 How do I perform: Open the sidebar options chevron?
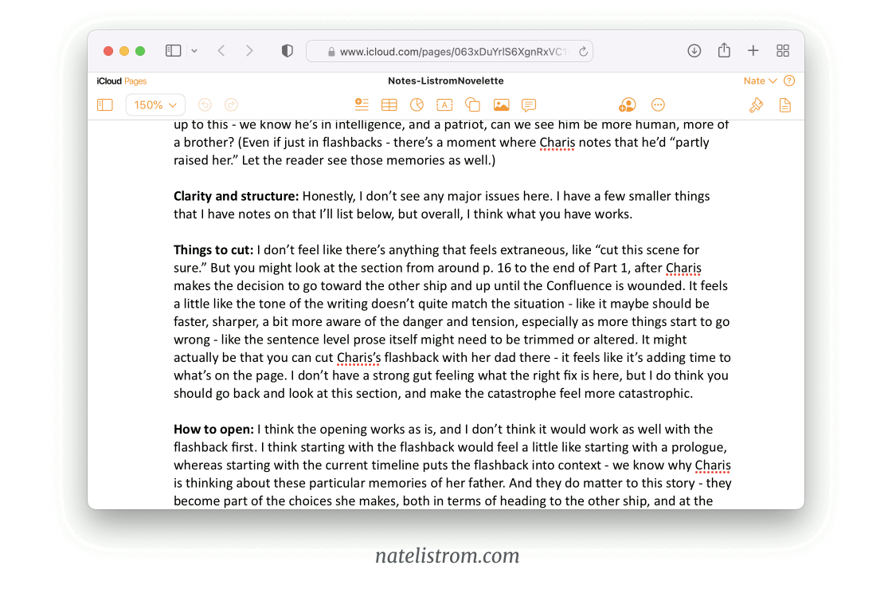[x=194, y=51]
